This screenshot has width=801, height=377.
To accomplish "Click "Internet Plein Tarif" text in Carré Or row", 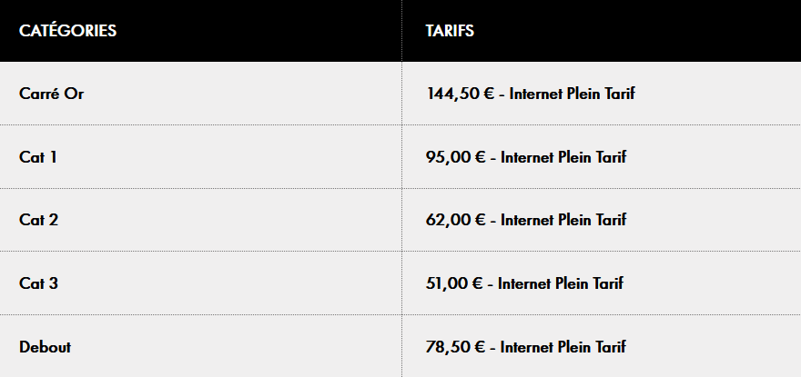I will tap(572, 94).
